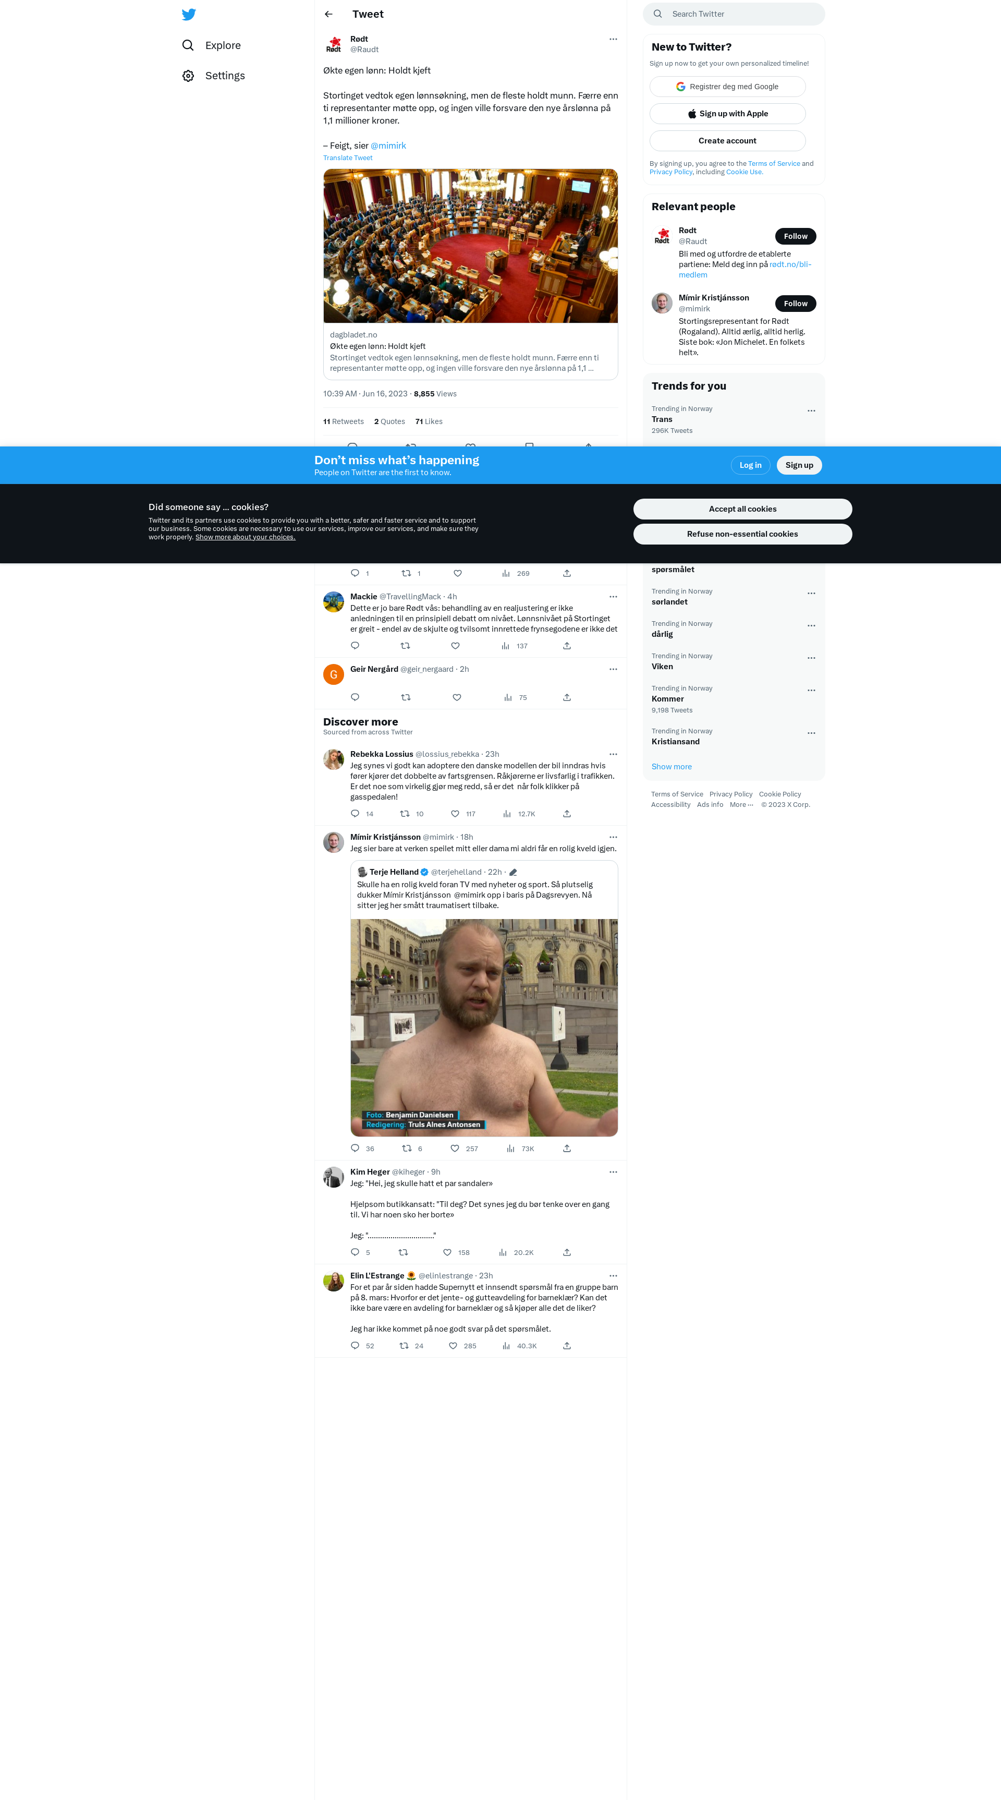The width and height of the screenshot is (1001, 1800).
Task: Focus the Search Twitter field
Action: (734, 14)
